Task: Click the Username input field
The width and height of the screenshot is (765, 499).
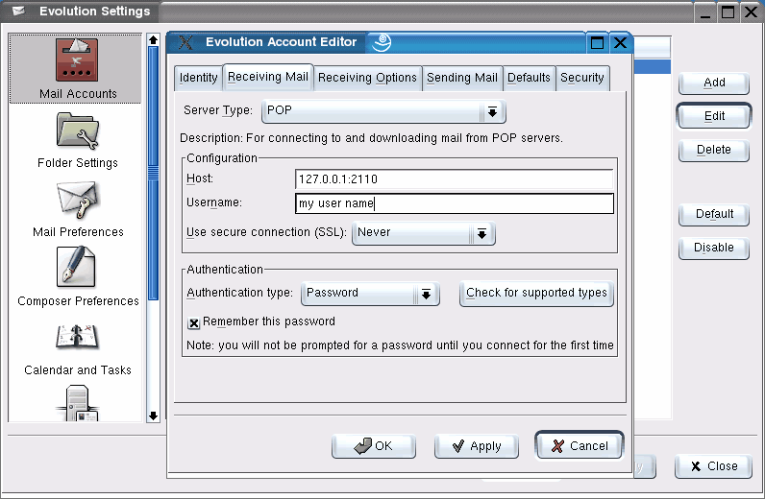Action: click(455, 203)
